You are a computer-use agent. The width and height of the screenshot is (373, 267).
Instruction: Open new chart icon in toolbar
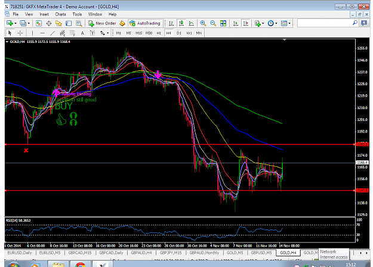10,23
